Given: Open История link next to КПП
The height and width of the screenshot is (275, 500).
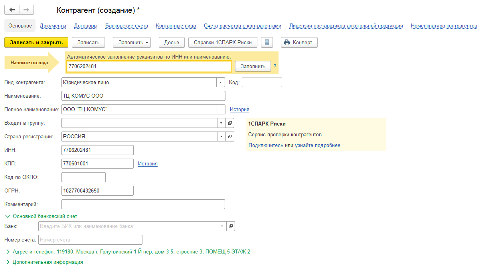Looking at the screenshot, I should pyautogui.click(x=148, y=164).
